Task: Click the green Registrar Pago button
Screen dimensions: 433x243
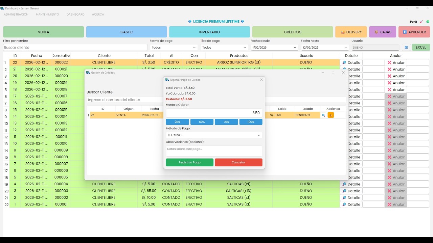Action: click(x=189, y=162)
